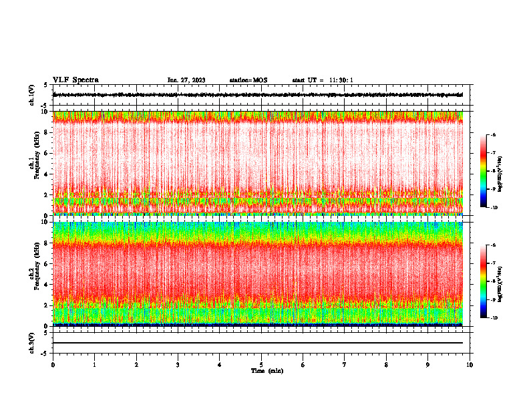Screen dimensions: 529x409
Task: Click time axis tick label "8"
Action: click(386, 365)
